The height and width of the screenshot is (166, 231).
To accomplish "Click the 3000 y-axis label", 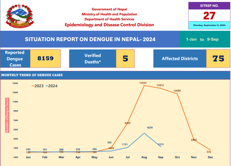I will pos(16,139).
